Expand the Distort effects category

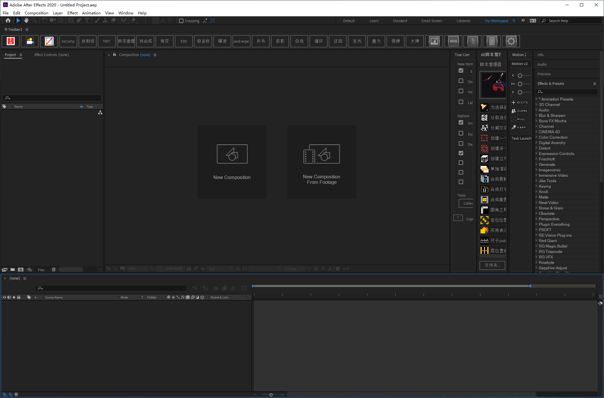pyautogui.click(x=536, y=148)
